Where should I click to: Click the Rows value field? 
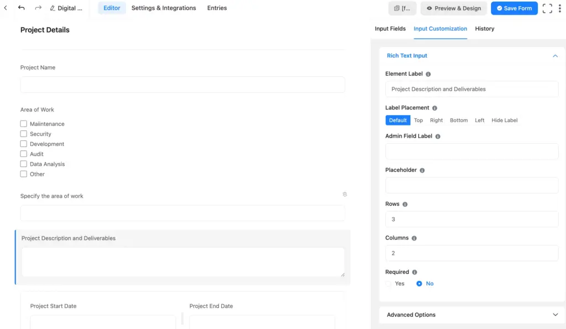coord(472,219)
